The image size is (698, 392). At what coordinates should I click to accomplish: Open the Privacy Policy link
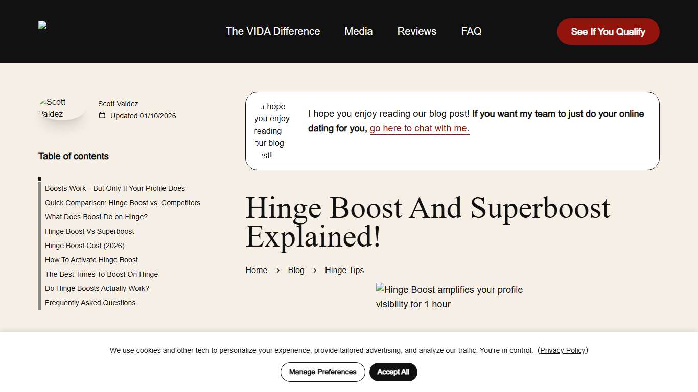(563, 350)
